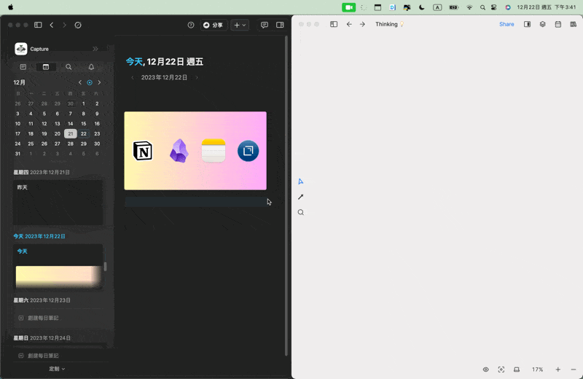583x379 pixels.
Task: Click the magnifier search tool on canvas
Action: pyautogui.click(x=300, y=213)
